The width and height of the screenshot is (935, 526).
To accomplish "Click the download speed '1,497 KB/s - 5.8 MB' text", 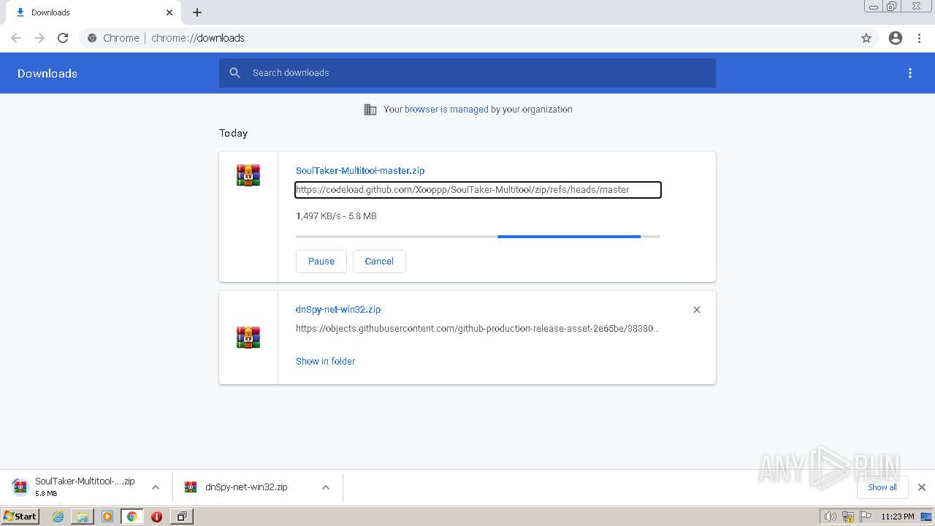I will 336,216.
